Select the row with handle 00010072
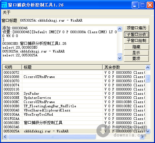The height and width of the screenshot is (143, 155). [x=74, y=72]
